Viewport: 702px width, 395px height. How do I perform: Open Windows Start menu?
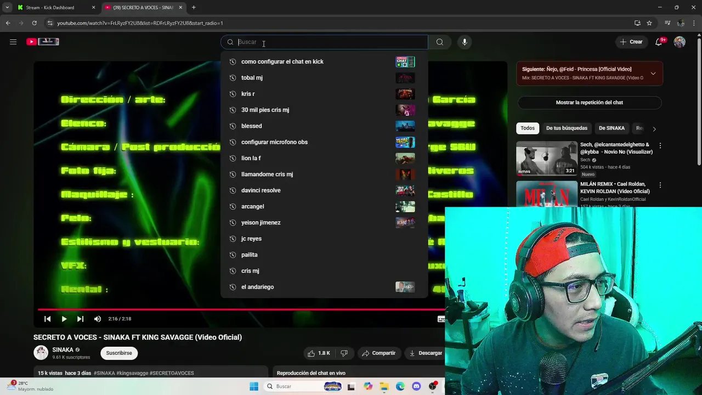254,386
